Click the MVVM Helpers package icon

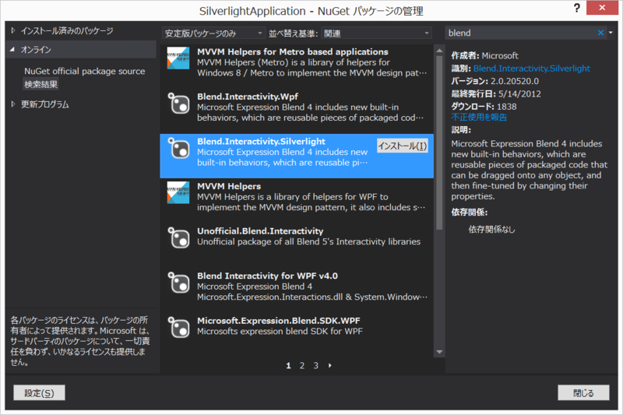point(178,192)
